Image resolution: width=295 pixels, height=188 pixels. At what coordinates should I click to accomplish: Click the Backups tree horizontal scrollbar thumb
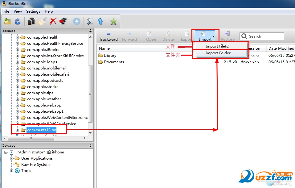coord(31,138)
